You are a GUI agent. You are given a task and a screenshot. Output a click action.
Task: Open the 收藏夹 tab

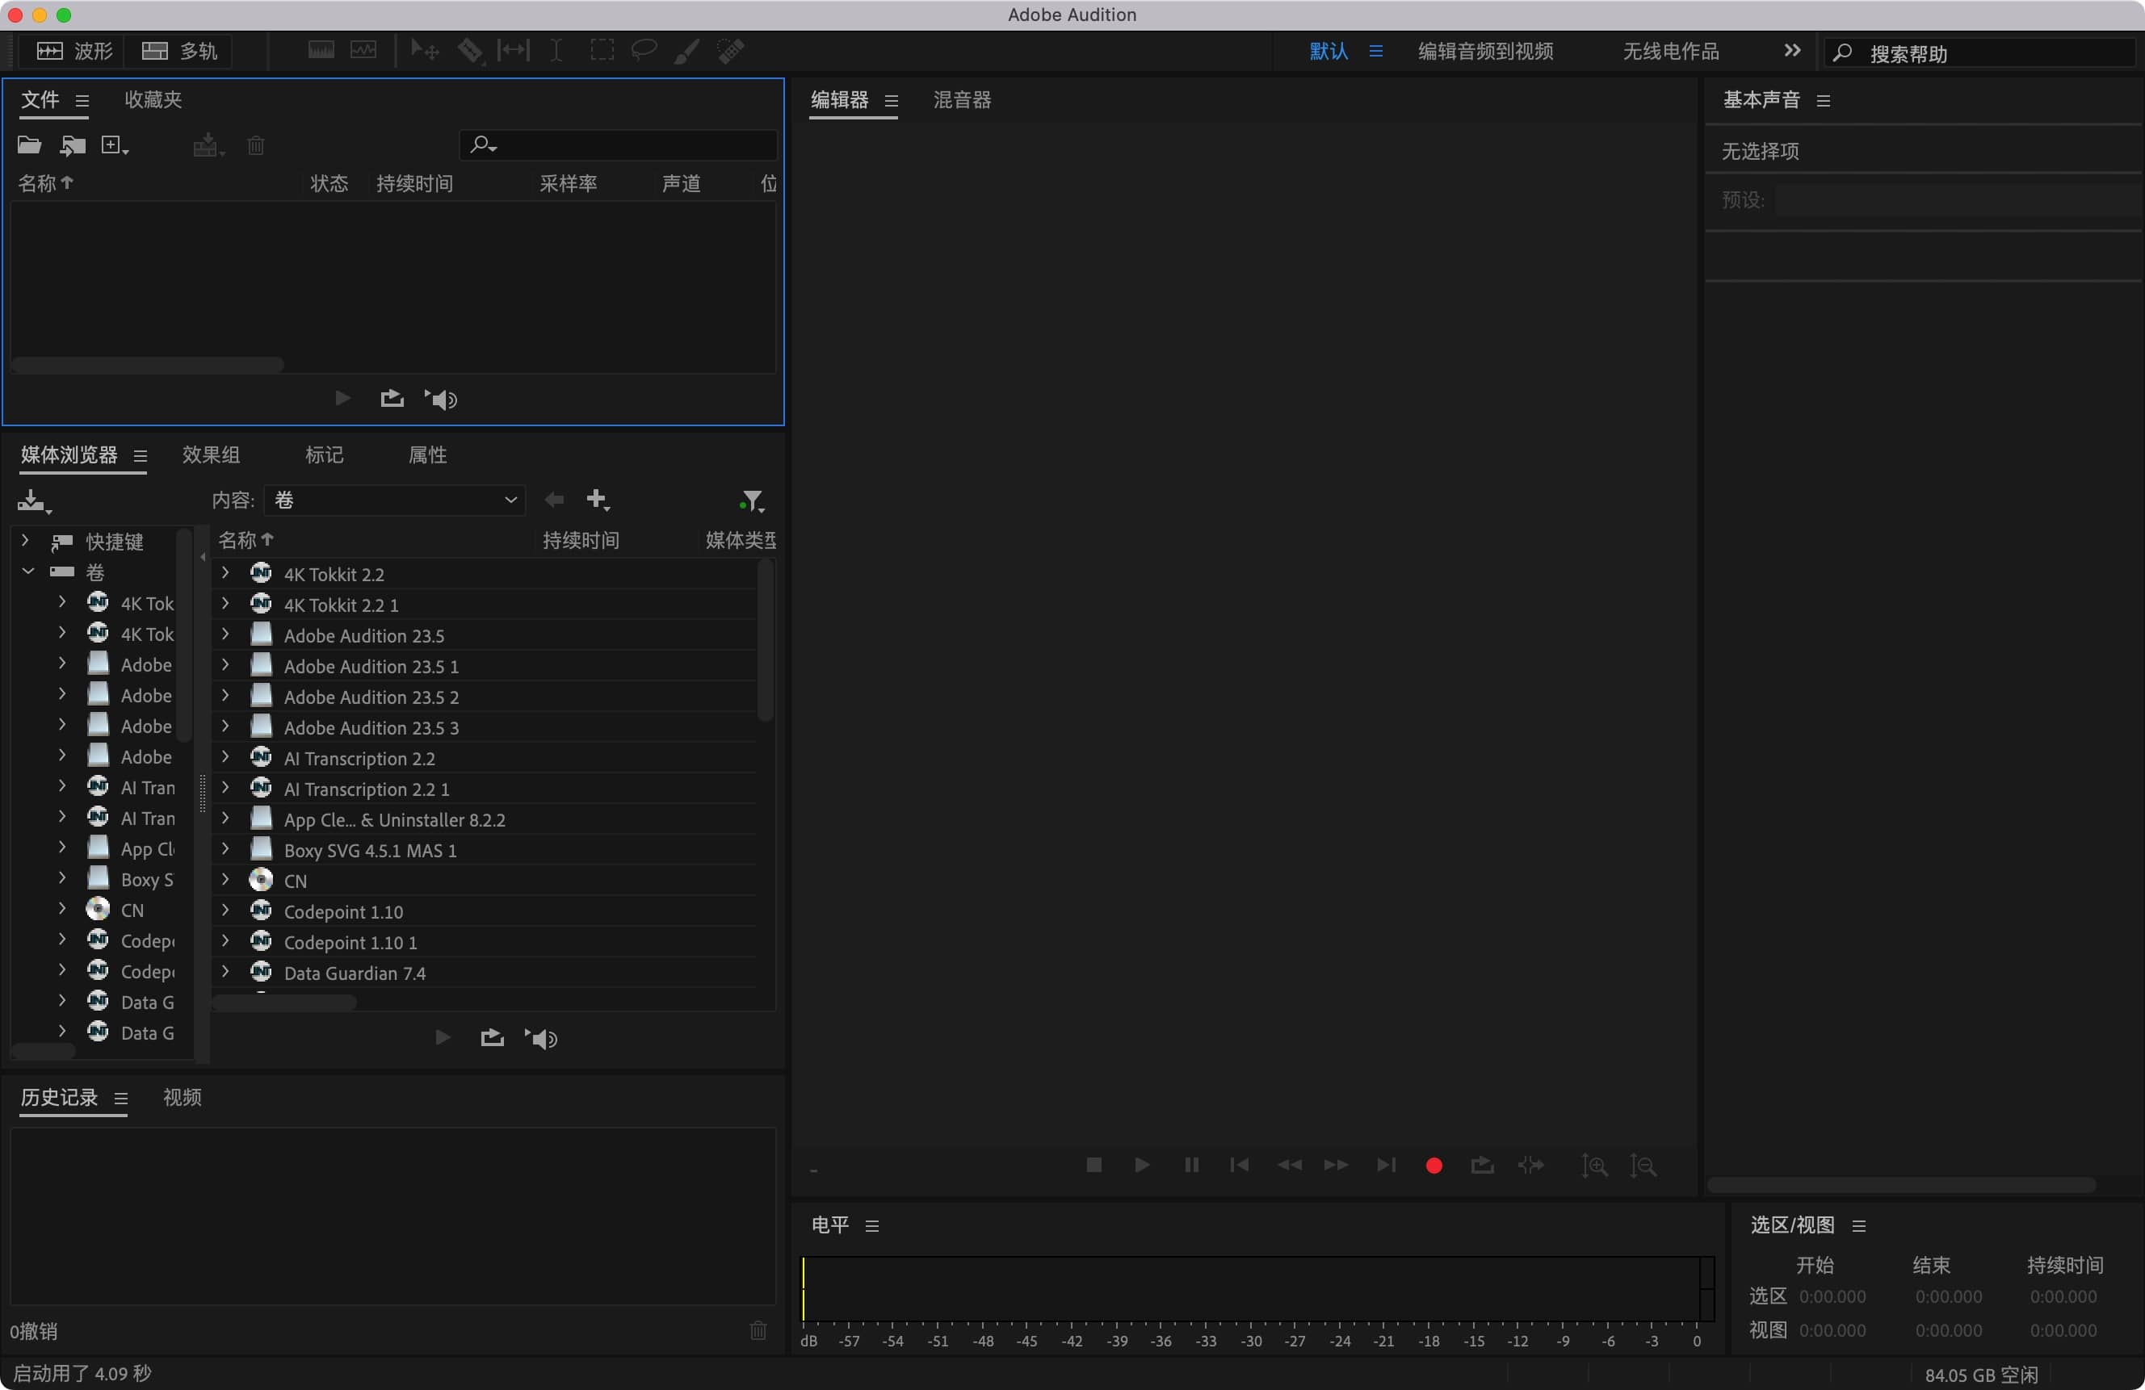click(153, 99)
